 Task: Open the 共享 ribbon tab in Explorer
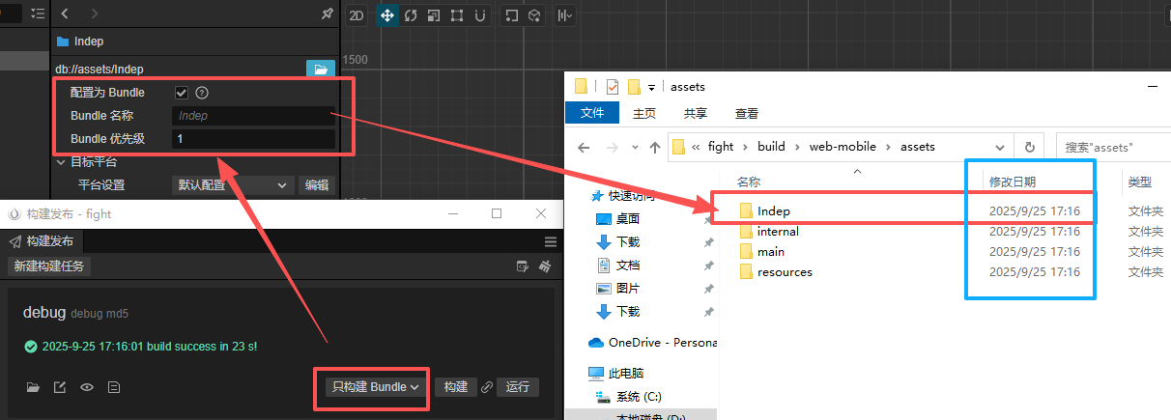click(696, 113)
